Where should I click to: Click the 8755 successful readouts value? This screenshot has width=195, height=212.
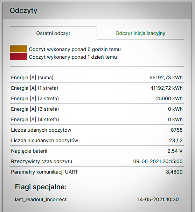pos(176,130)
